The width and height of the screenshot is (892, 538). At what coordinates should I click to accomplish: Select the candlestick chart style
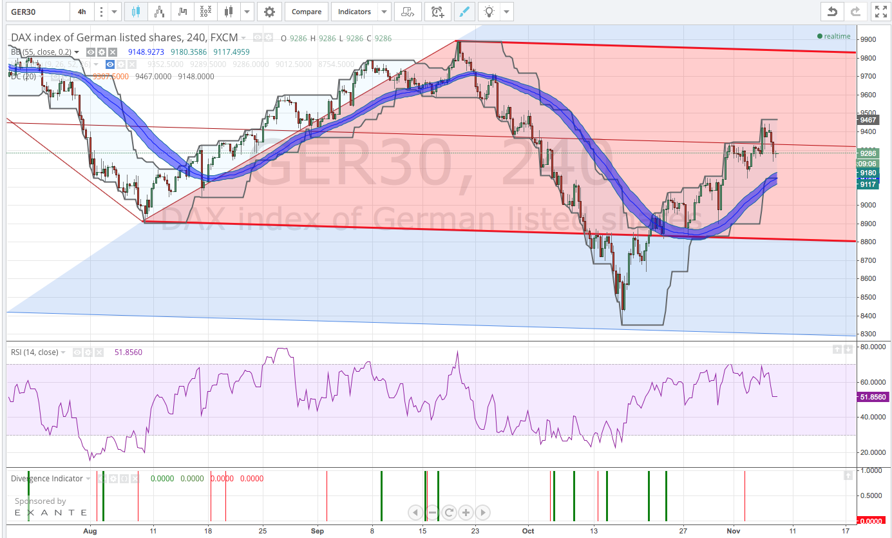(x=135, y=12)
